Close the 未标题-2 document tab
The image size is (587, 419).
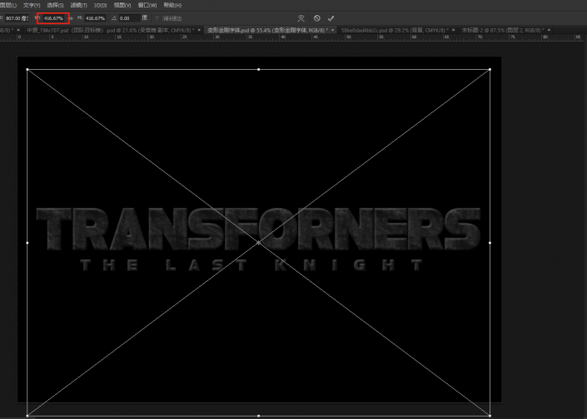pyautogui.click(x=550, y=30)
